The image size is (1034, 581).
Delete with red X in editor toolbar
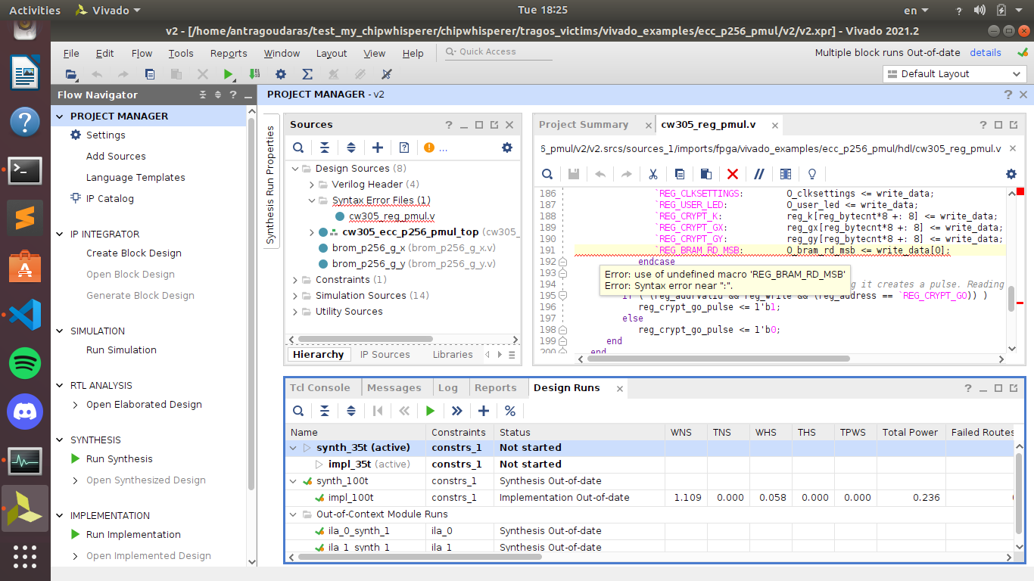coord(732,174)
